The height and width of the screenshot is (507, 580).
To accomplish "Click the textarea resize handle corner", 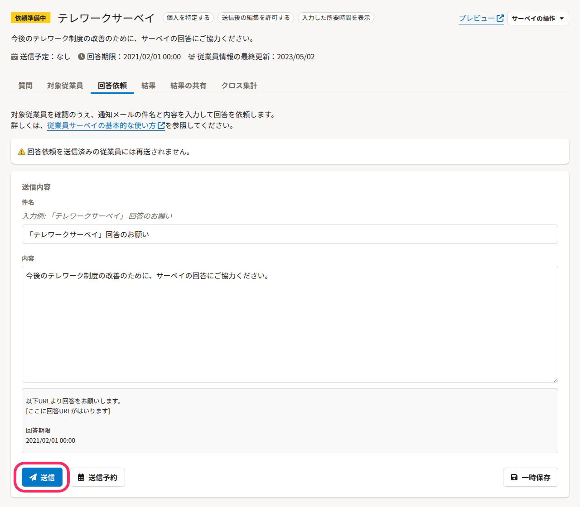I will coord(555,379).
